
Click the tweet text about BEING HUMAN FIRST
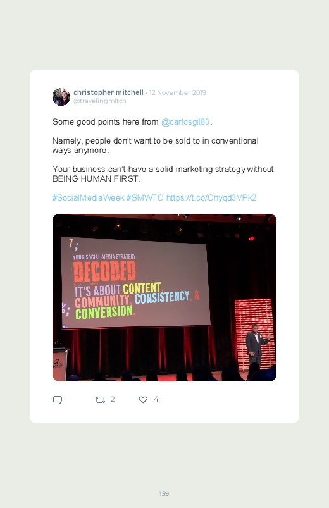pos(163,174)
